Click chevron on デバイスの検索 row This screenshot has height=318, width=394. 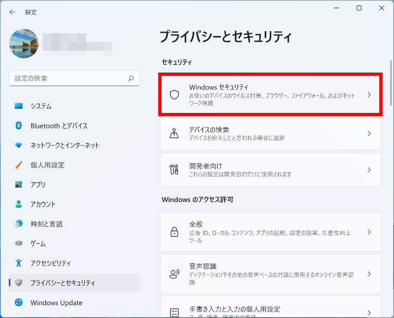pos(369,134)
